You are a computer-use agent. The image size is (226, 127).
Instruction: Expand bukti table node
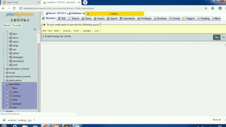8,99
